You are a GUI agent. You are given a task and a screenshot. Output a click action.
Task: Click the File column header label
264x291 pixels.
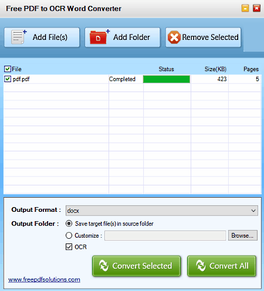coord(16,69)
